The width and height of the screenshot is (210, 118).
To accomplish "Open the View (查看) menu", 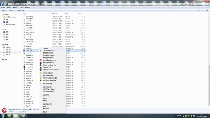I will click(15, 8).
